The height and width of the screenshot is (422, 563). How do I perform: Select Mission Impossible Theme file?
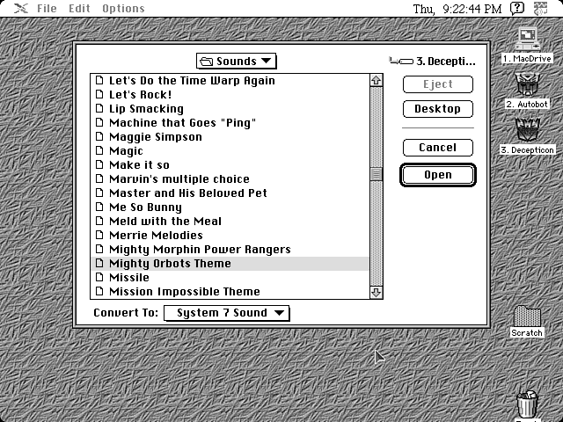230,291
